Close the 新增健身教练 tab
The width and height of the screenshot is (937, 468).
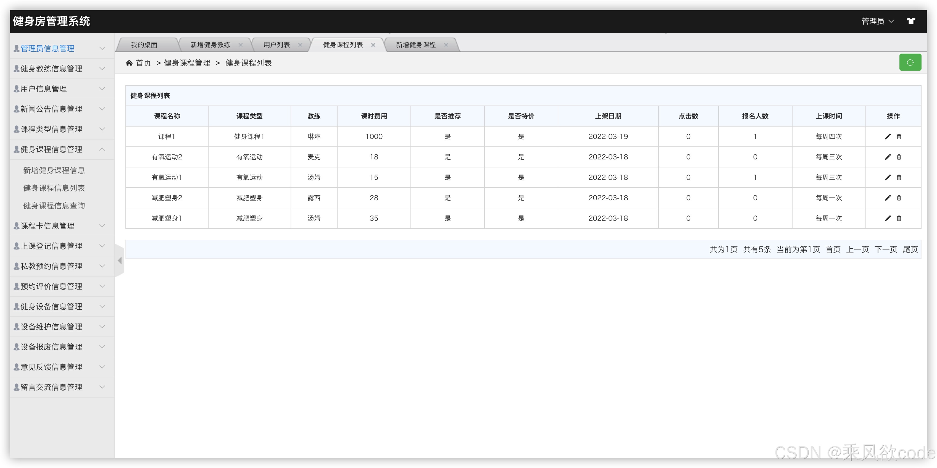(240, 45)
